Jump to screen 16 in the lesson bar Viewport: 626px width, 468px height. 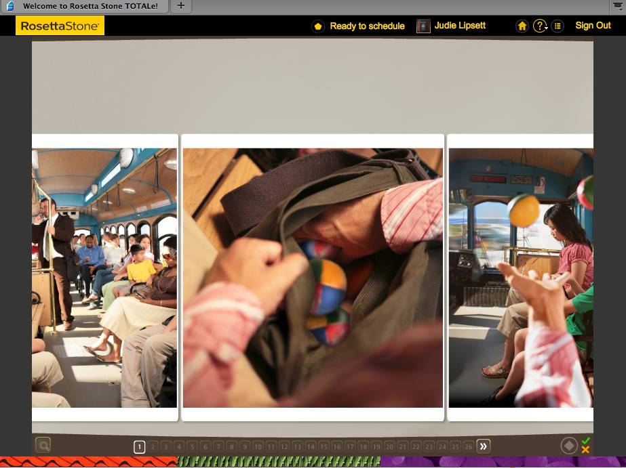click(337, 447)
